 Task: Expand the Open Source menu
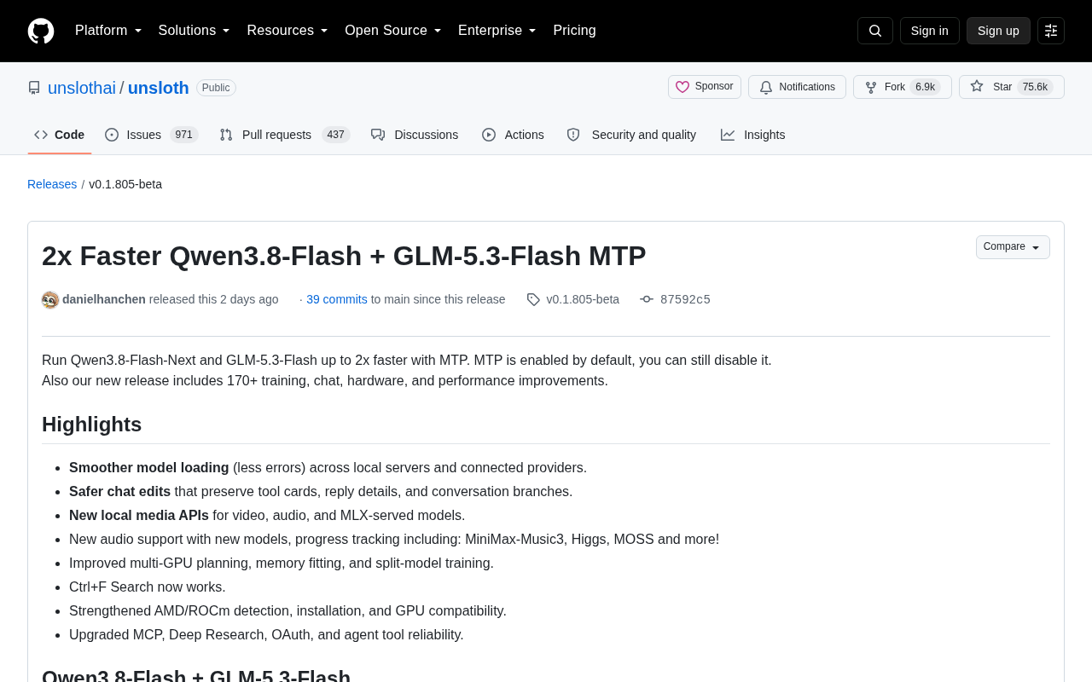point(393,31)
